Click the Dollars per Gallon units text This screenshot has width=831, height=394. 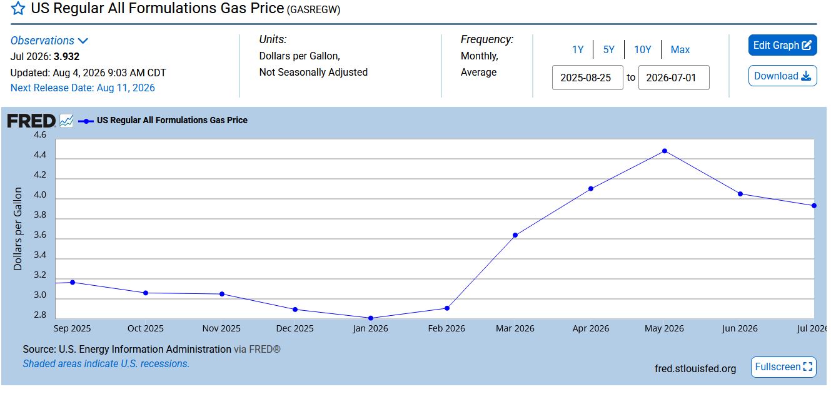300,56
